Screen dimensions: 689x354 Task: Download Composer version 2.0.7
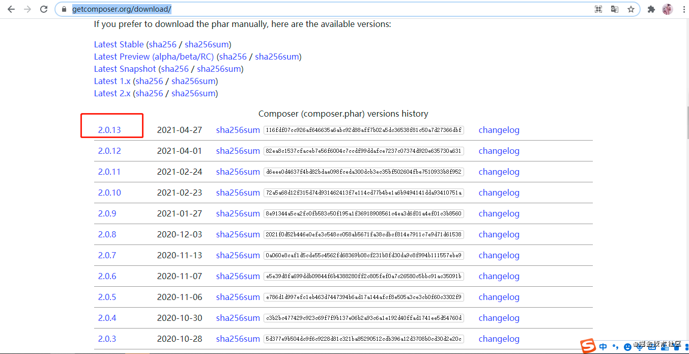[x=107, y=255]
